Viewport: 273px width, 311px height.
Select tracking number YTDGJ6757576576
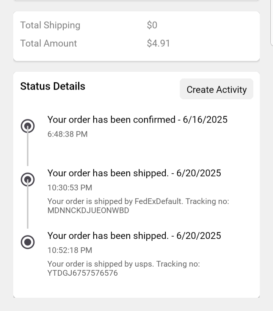[x=83, y=273]
